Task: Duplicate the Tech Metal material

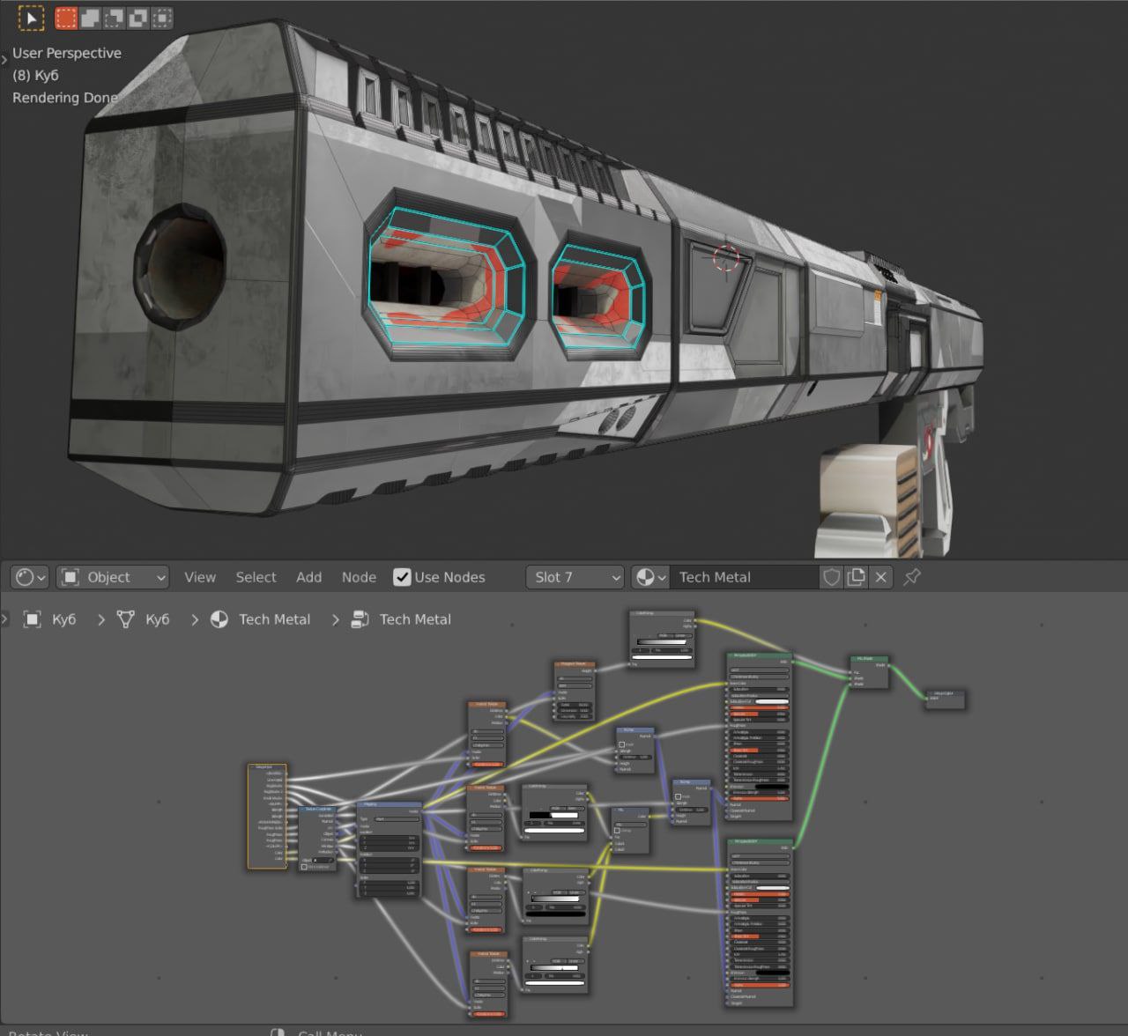Action: pyautogui.click(x=856, y=577)
